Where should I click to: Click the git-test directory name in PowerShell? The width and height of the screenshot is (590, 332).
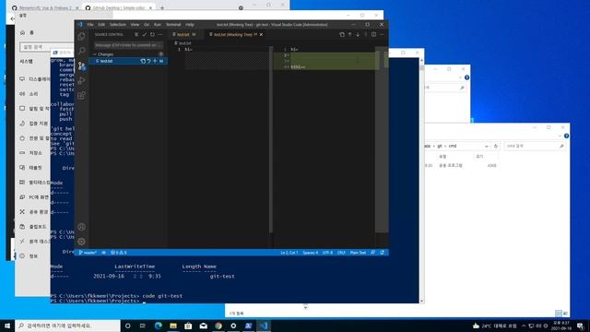[222, 277]
